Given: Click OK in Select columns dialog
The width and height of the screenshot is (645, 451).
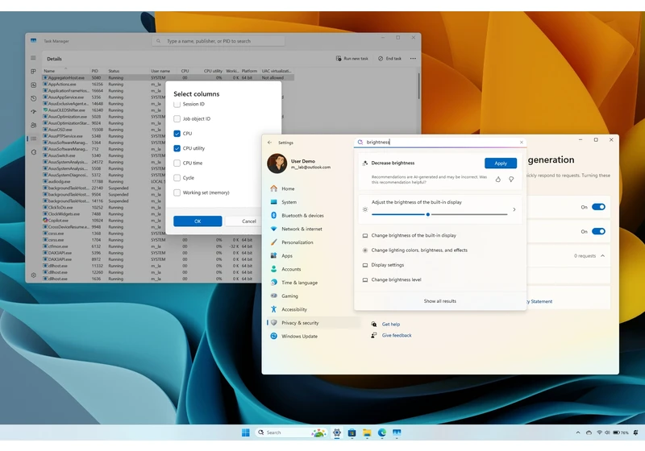Looking at the screenshot, I should [198, 221].
